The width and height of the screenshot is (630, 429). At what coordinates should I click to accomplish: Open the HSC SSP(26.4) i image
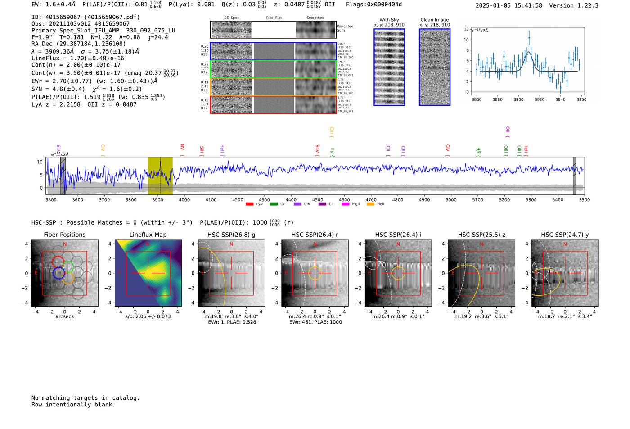click(398, 273)
